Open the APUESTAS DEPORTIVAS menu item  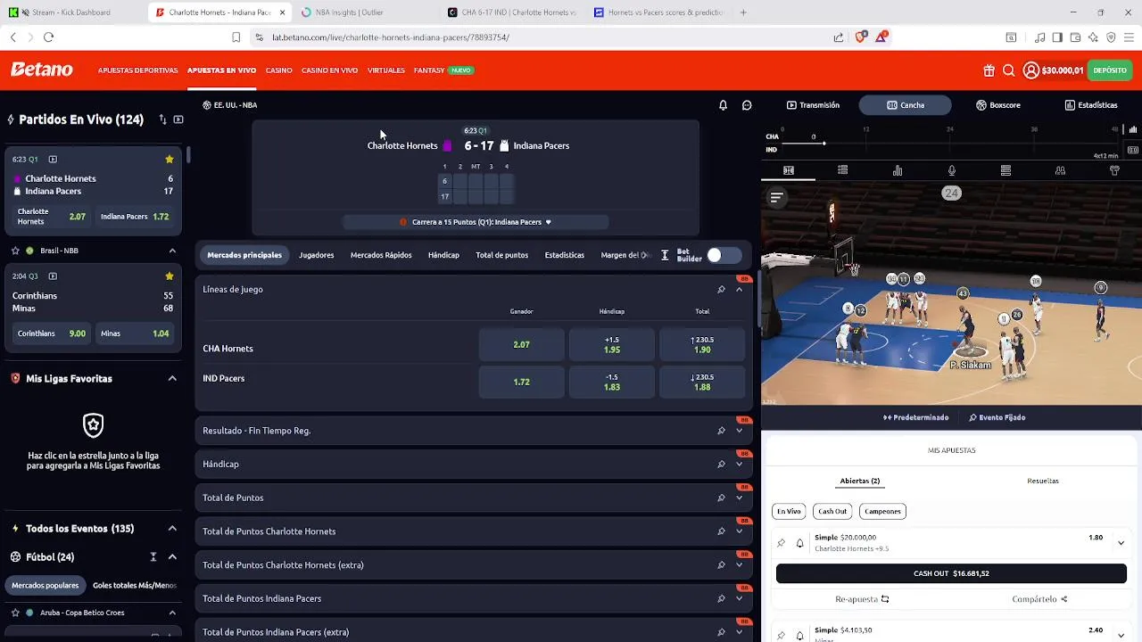click(x=137, y=70)
